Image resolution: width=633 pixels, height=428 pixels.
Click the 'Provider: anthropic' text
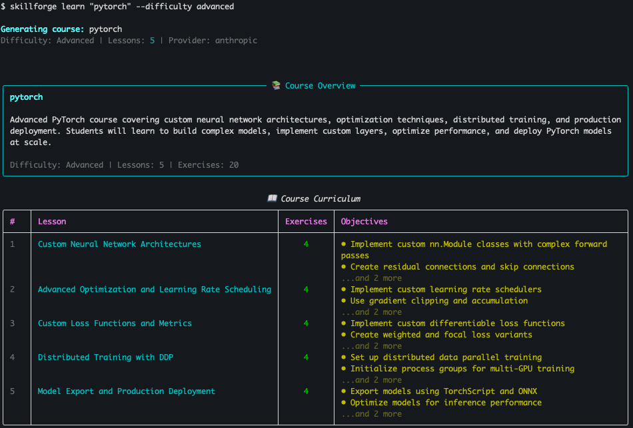click(x=213, y=41)
